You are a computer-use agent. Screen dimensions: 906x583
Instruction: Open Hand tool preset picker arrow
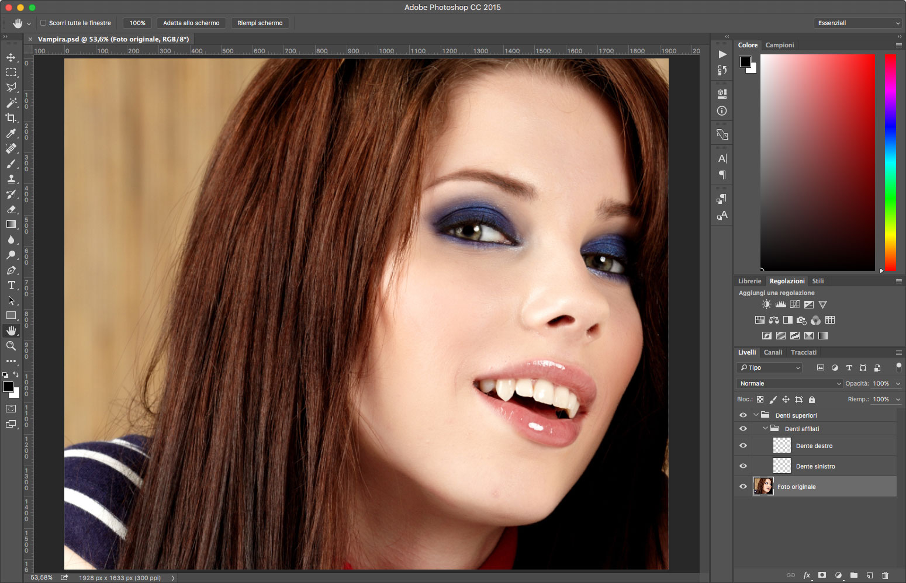click(29, 24)
